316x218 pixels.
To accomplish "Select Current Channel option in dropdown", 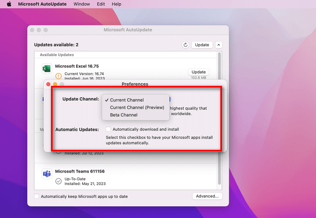I will [126, 100].
